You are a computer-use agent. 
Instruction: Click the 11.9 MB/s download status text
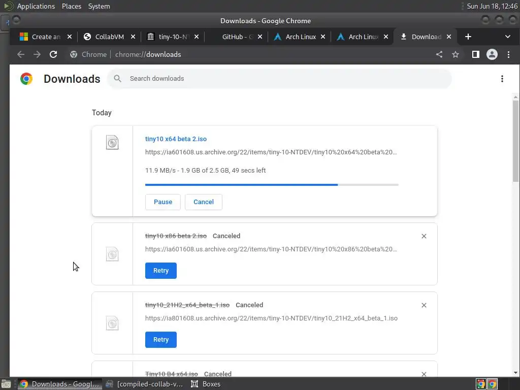tap(205, 171)
